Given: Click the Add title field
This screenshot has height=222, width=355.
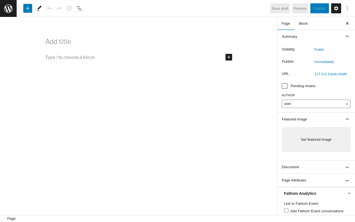Looking at the screenshot, I should [x=139, y=42].
